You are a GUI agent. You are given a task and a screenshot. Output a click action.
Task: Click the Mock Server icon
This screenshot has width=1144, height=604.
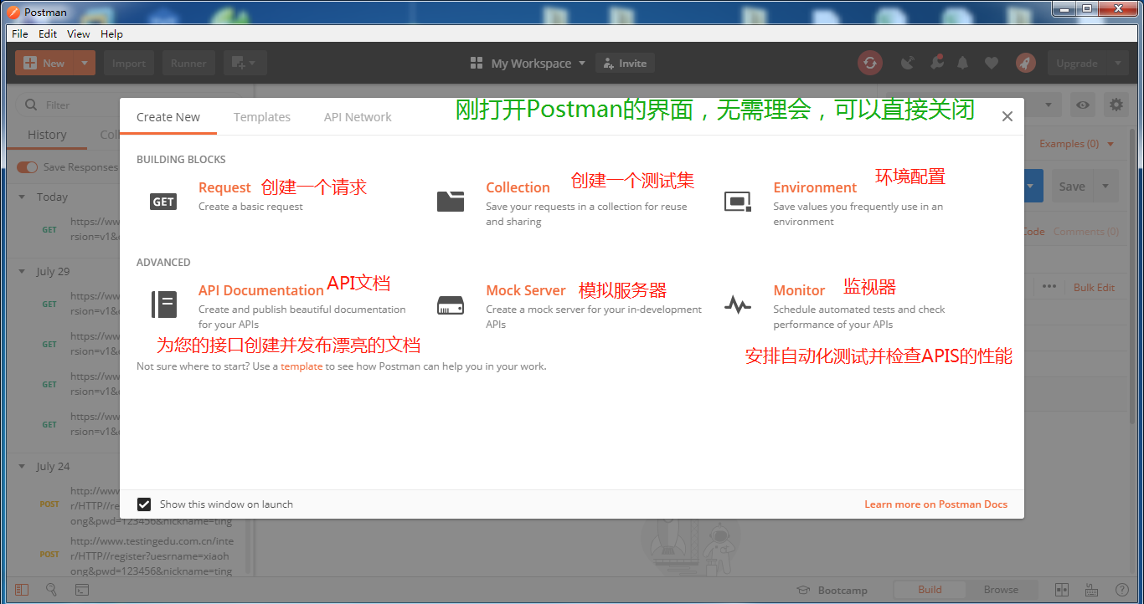[x=451, y=305]
